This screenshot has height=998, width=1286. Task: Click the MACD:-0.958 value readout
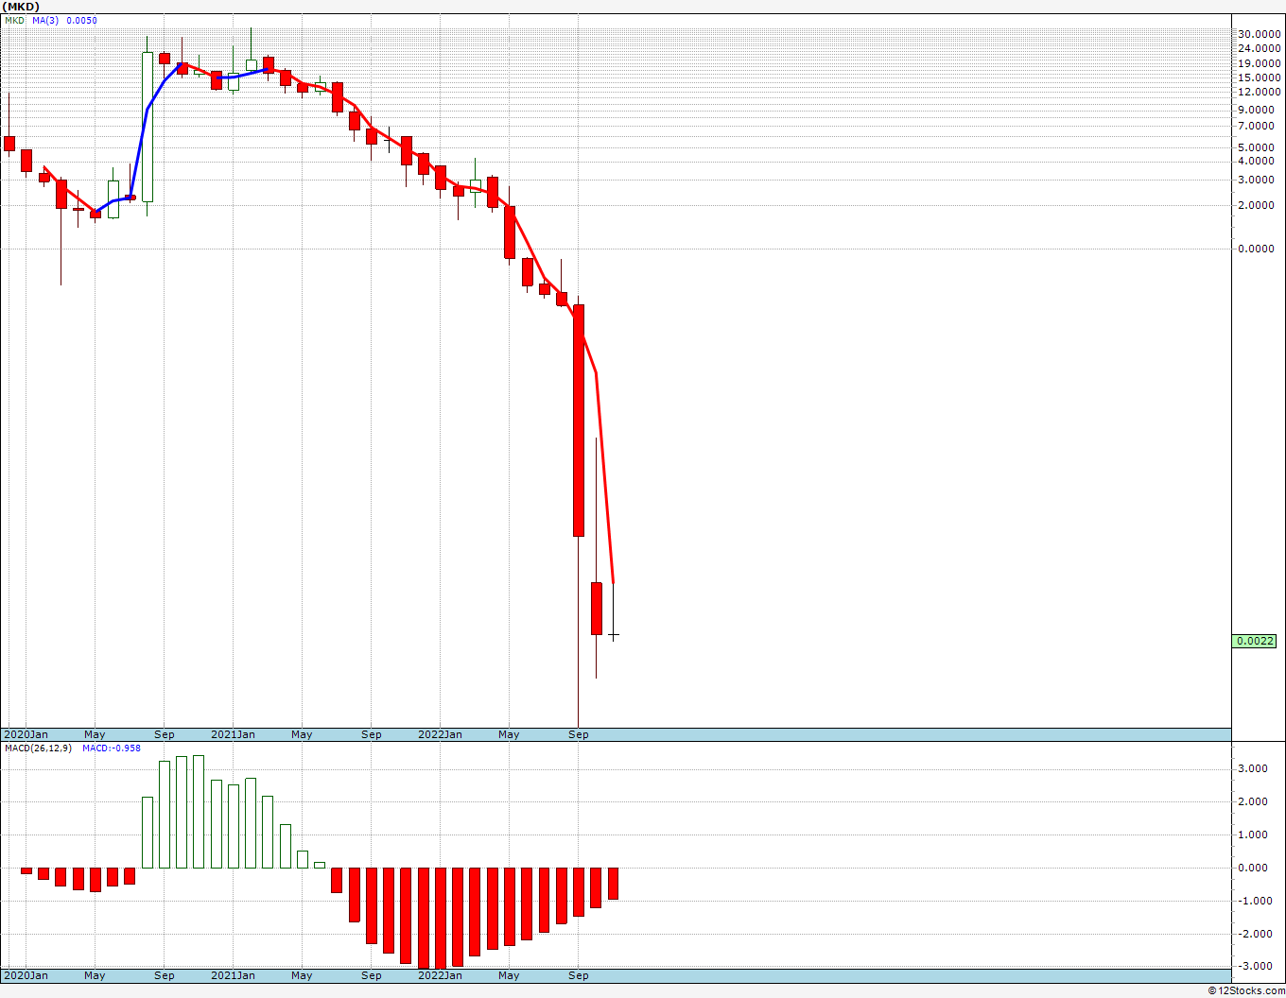(112, 748)
